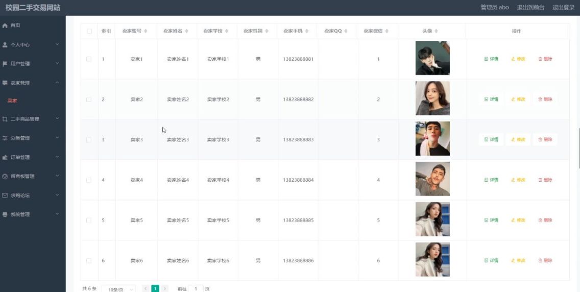Toggle the select-all header checkbox
The width and height of the screenshot is (580, 292).
pos(89,31)
